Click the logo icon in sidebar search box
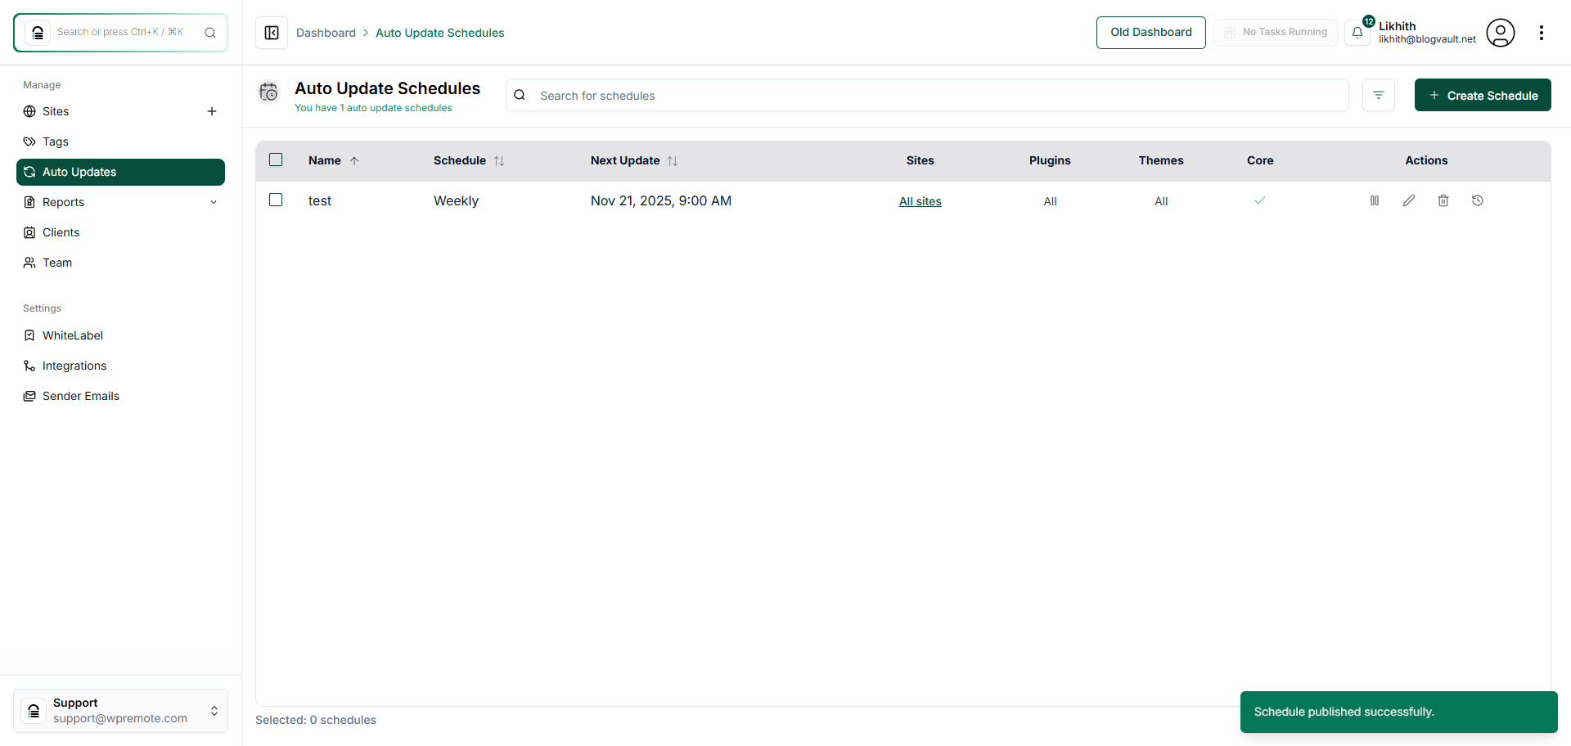Image resolution: width=1571 pixels, height=746 pixels. pos(38,33)
